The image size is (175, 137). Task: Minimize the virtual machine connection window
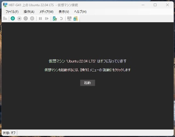[x=143, y=5]
